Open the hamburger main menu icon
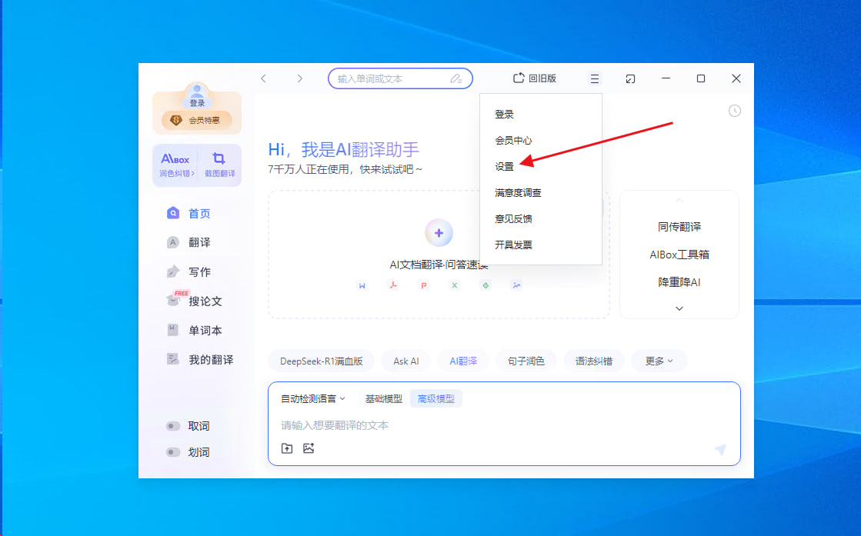This screenshot has height=536, width=861. (x=594, y=79)
